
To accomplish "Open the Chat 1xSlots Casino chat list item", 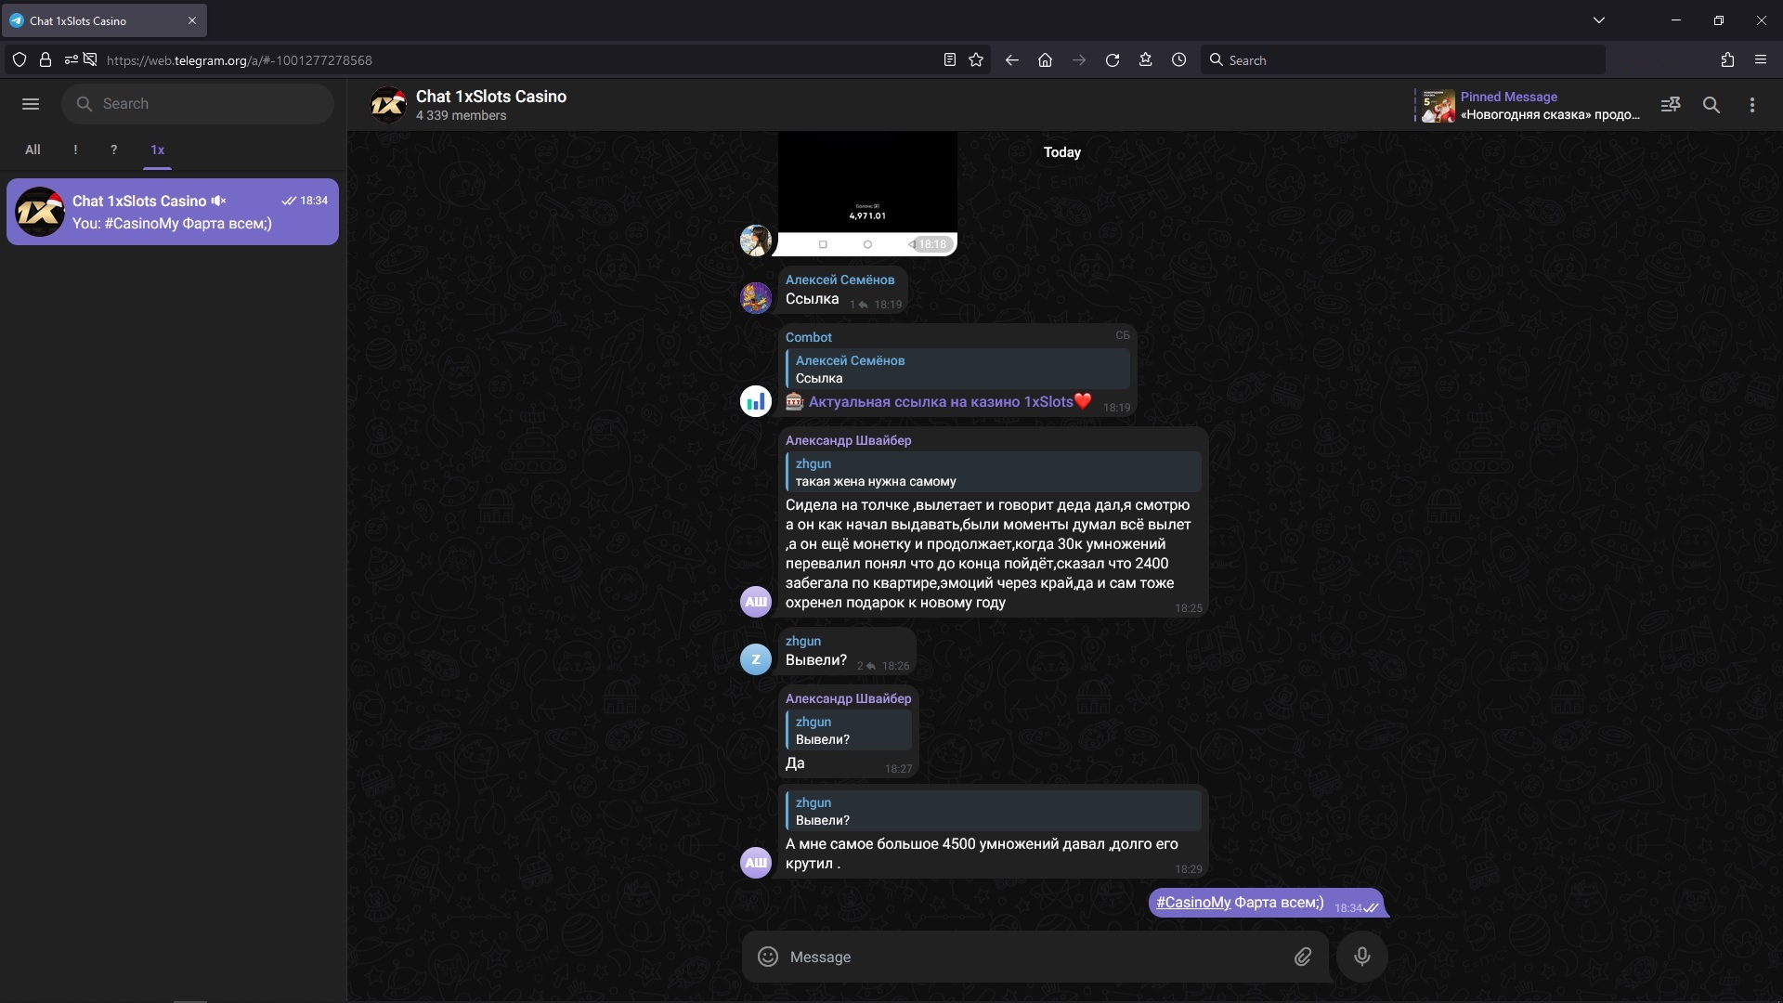I will (173, 212).
